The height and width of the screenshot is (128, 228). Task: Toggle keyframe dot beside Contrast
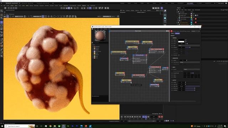172,90
